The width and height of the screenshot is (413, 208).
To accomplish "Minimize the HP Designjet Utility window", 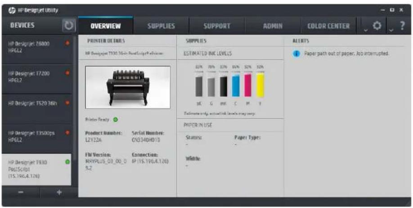I will pos(383,10).
